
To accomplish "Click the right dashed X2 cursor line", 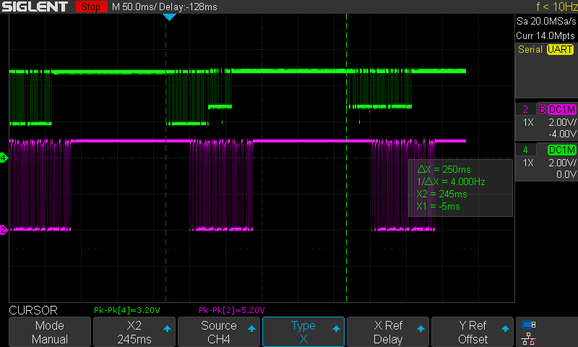I will [347, 217].
